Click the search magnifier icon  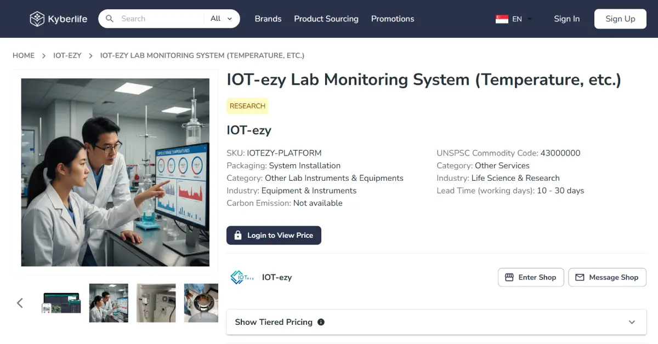[x=110, y=19]
